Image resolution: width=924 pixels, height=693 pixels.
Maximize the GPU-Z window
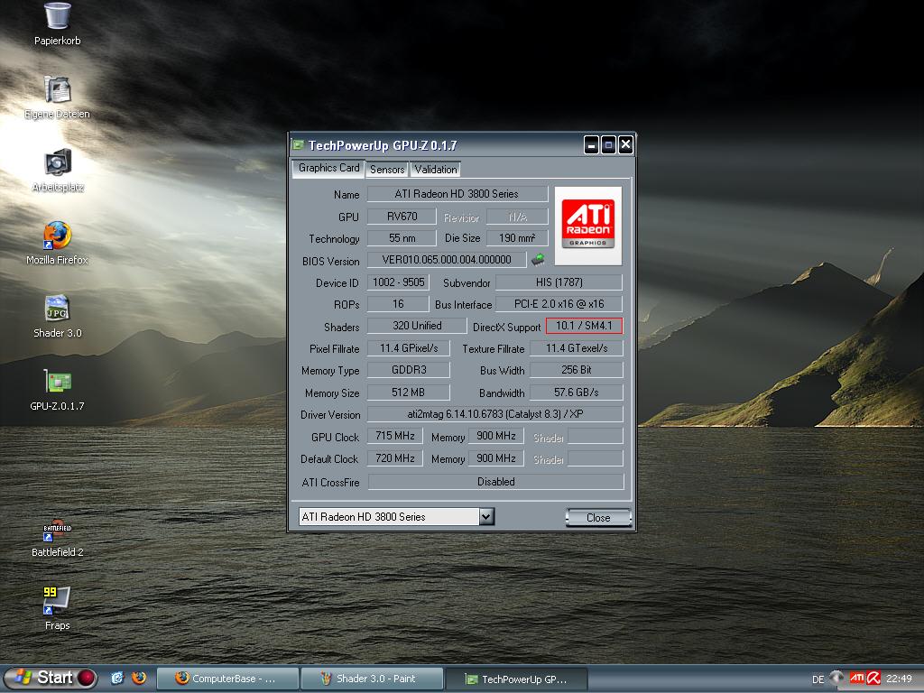(x=609, y=145)
